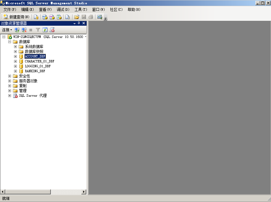Select the 复制 tree item

tap(23, 86)
